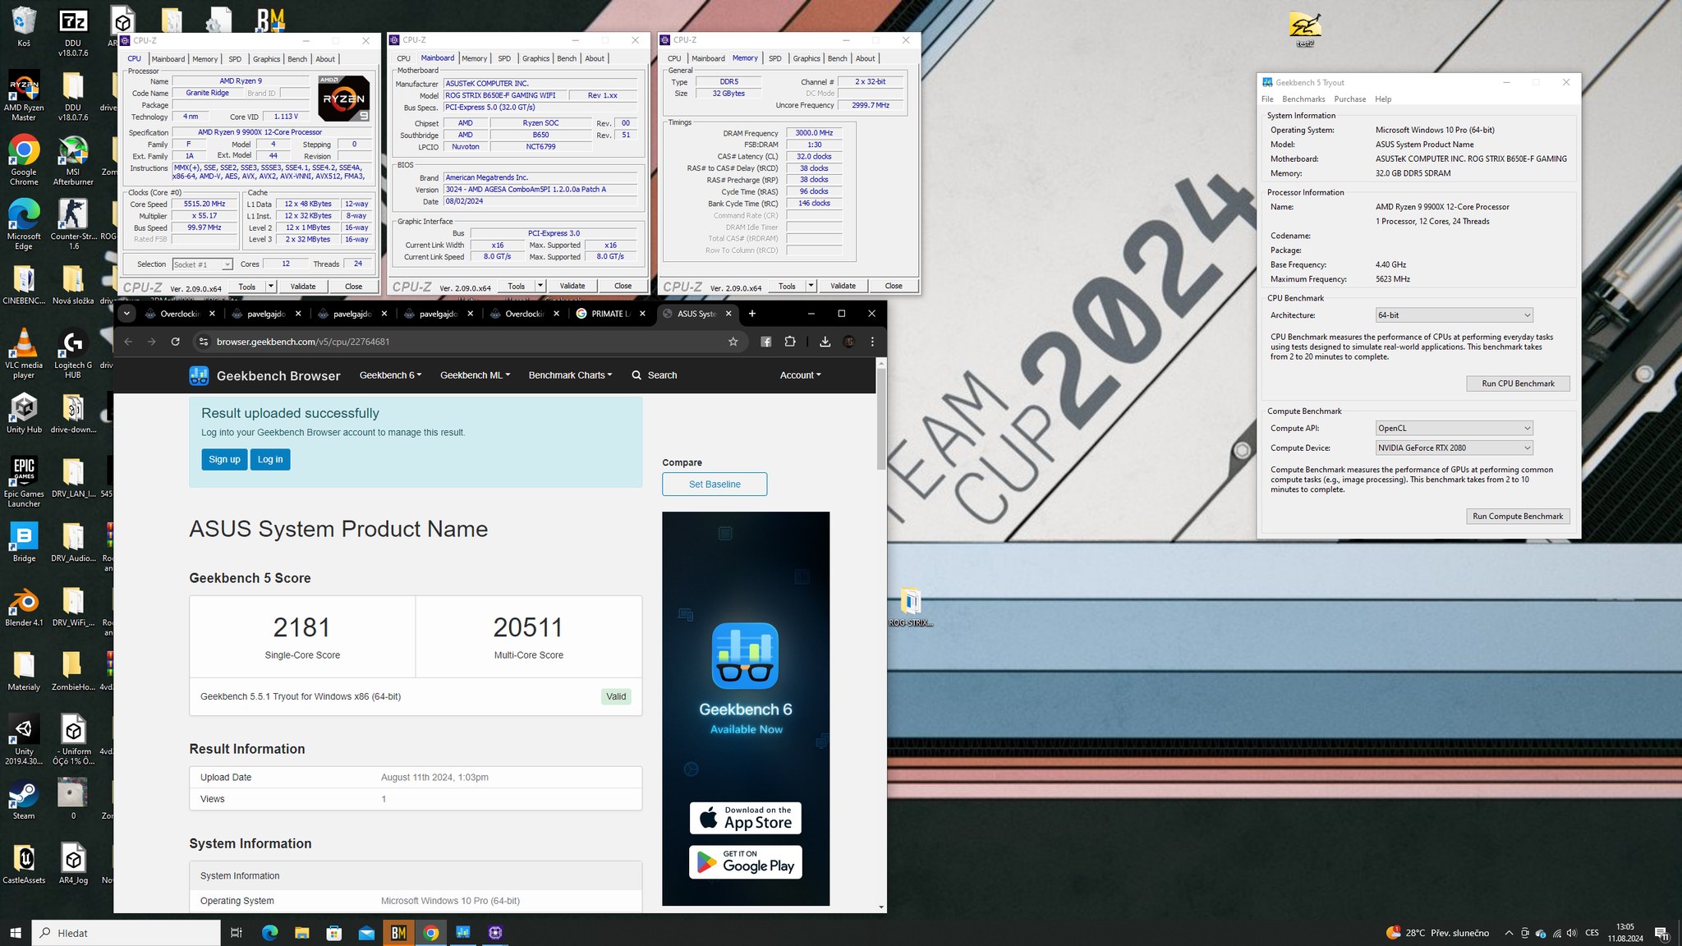Expand the Compute Device dropdown
The image size is (1682, 946).
point(1454,448)
